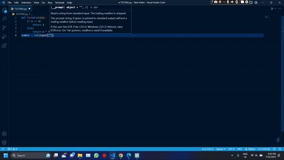This screenshot has width=284, height=160.
Task: Open the Terminal menu
Action: (59, 3)
